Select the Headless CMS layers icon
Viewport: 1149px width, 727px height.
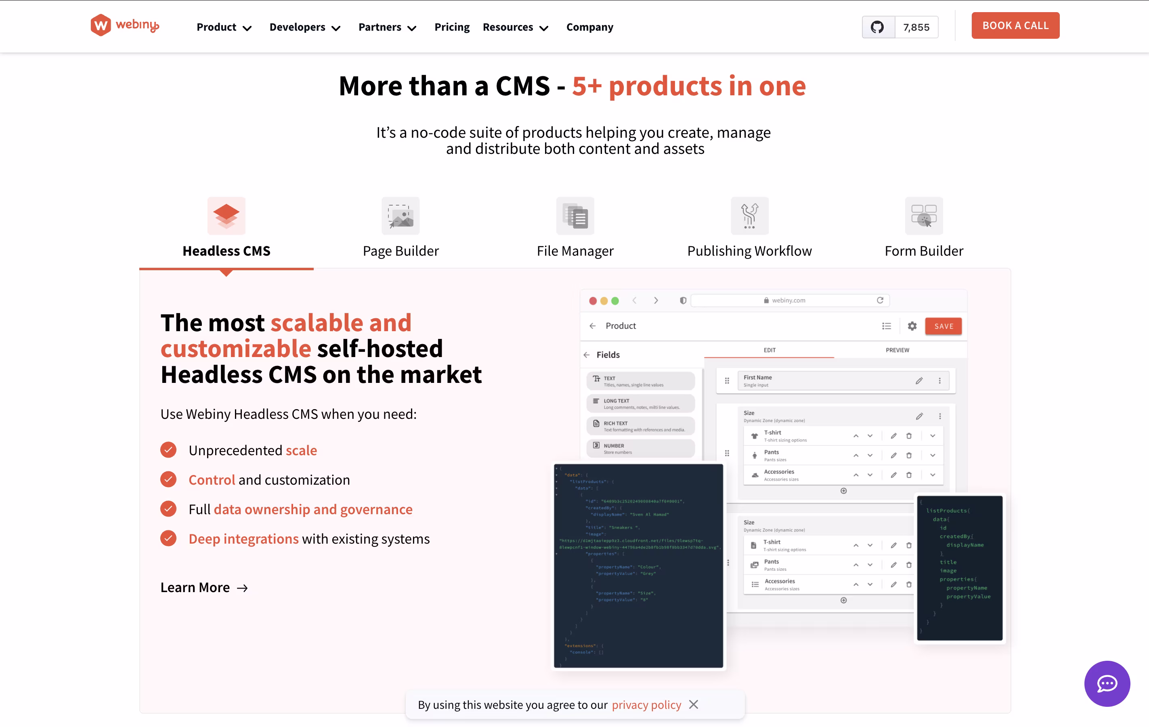pyautogui.click(x=226, y=216)
